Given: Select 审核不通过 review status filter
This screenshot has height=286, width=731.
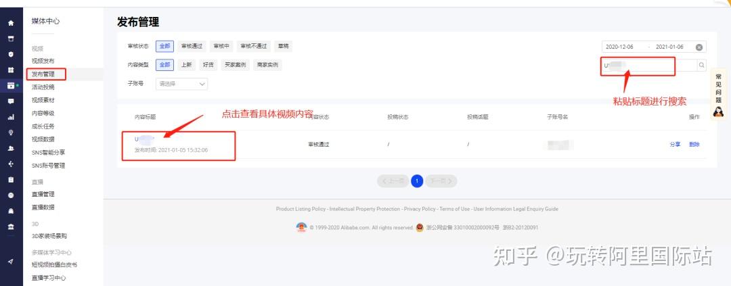Looking at the screenshot, I should 254,46.
